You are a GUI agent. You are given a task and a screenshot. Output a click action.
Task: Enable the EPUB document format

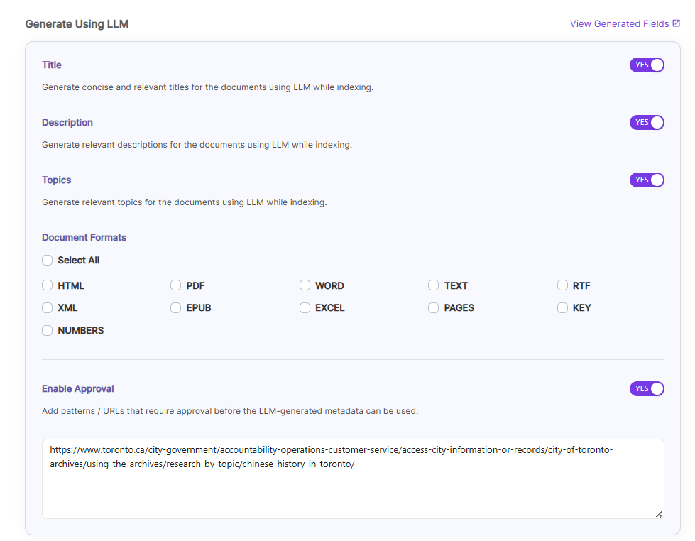(176, 307)
